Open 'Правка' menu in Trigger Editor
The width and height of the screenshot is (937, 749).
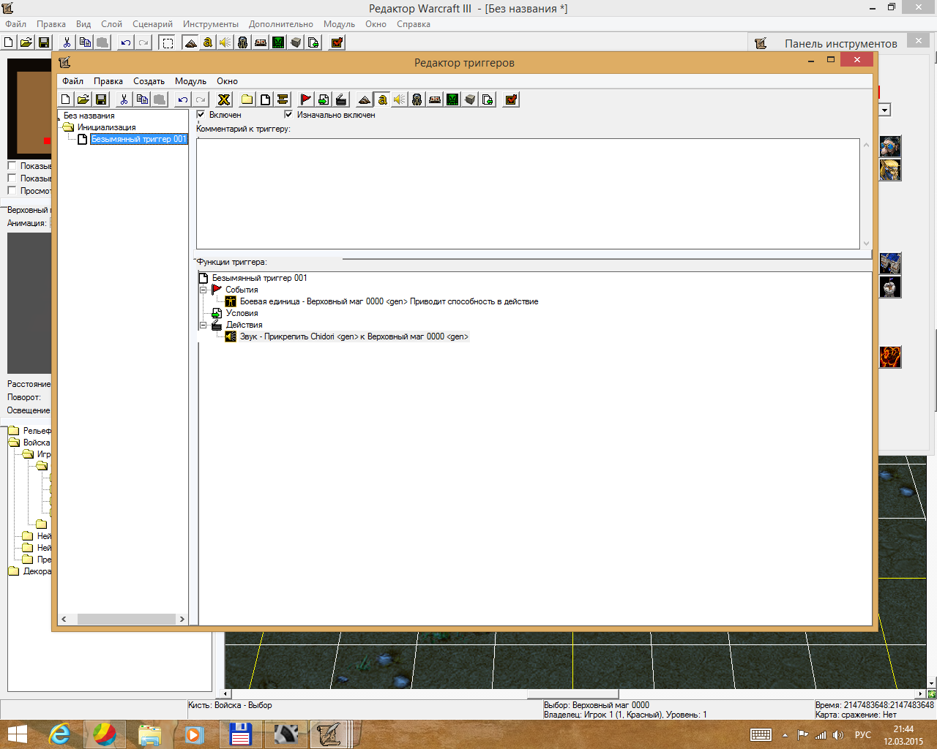coord(108,81)
